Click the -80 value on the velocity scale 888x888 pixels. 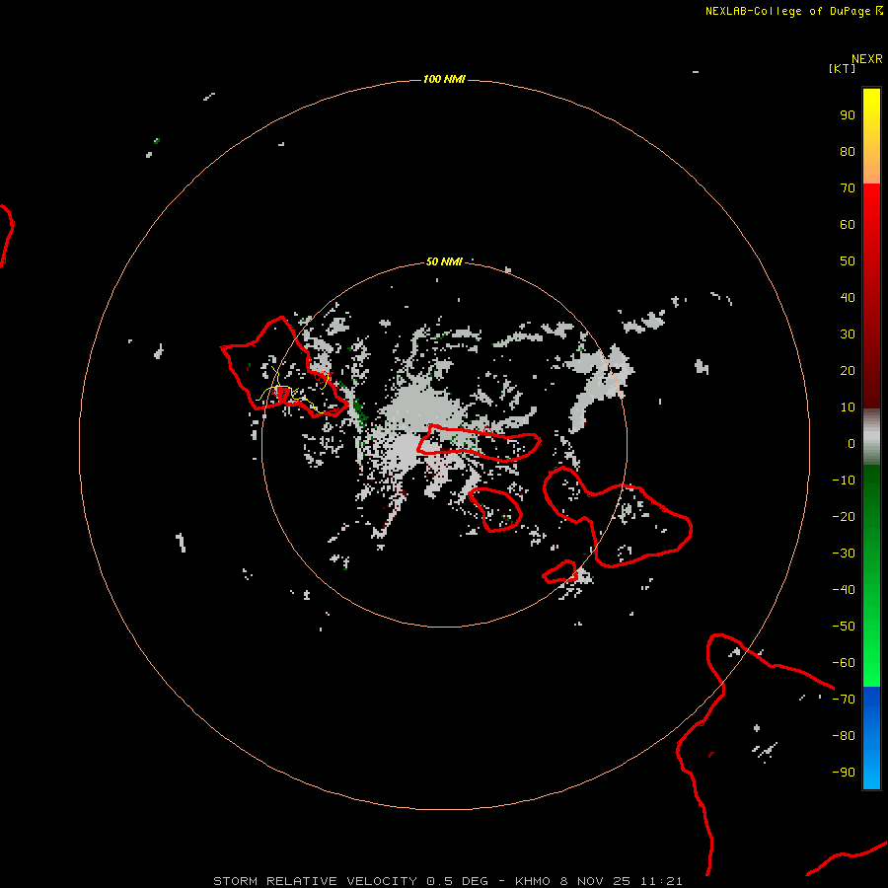point(844,736)
